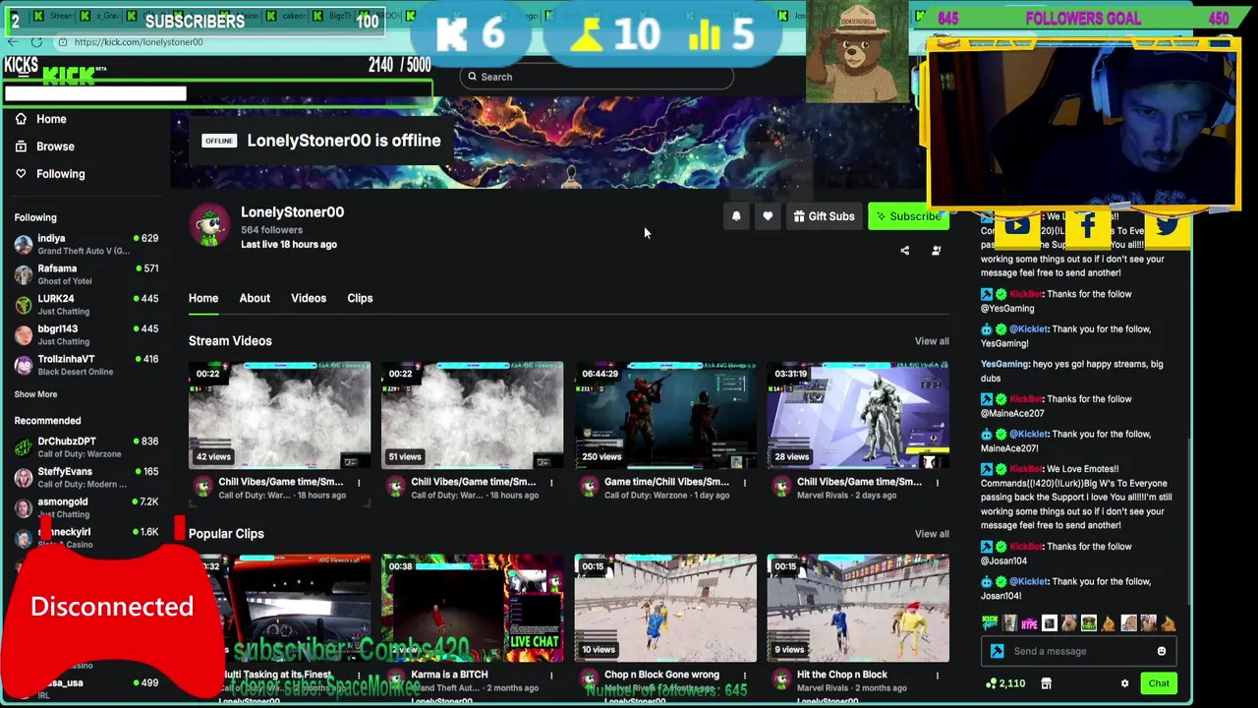
Task: Open the Chop n Block Gone wrong clip
Action: (x=665, y=608)
